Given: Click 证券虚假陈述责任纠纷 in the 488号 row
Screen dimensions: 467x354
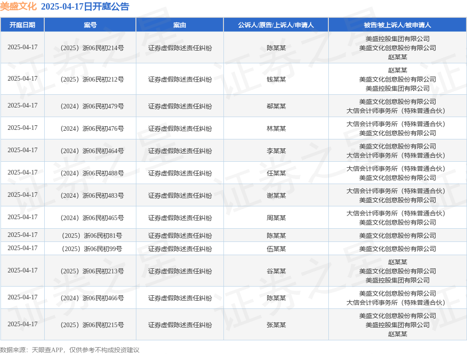Looking at the screenshot, I should click(180, 173).
